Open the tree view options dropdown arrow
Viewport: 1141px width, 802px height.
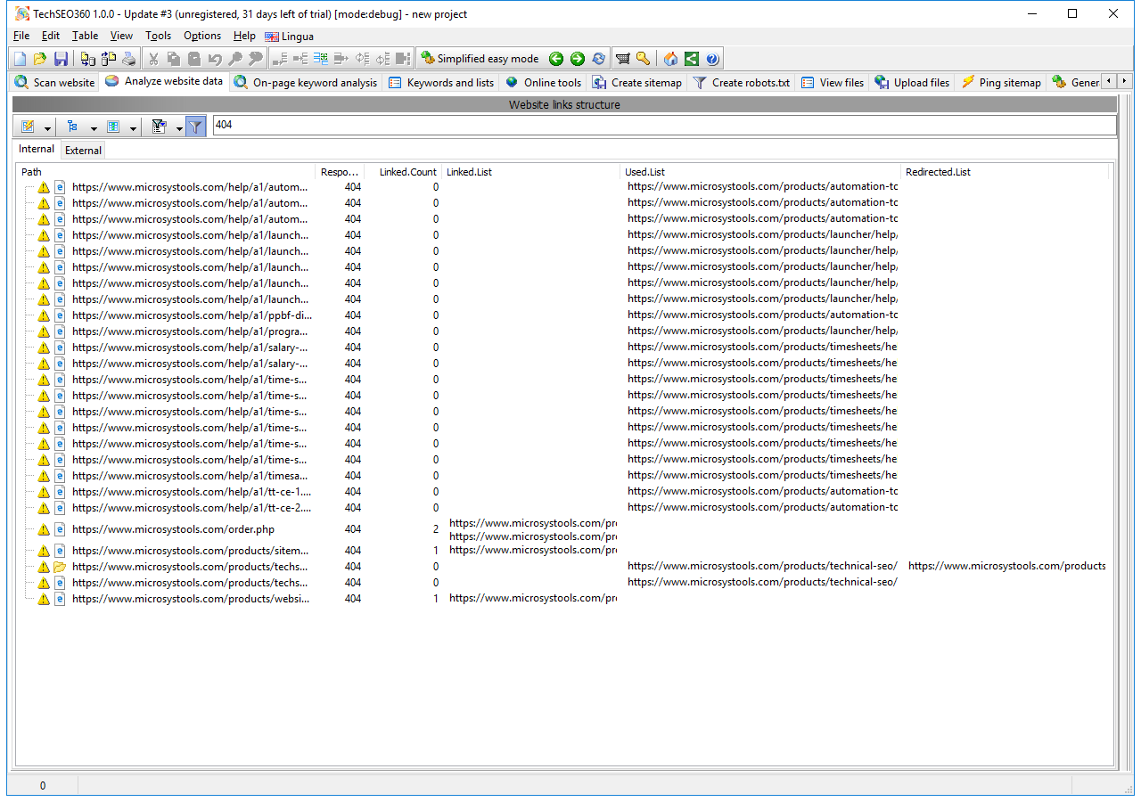click(x=94, y=127)
